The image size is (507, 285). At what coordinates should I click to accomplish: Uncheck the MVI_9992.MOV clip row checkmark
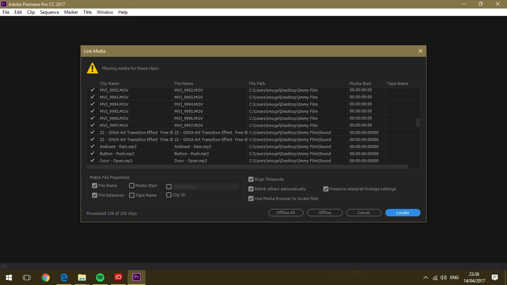(x=92, y=90)
